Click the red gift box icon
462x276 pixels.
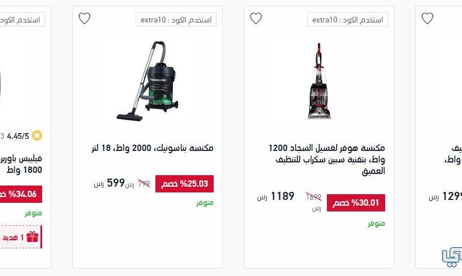32,237
